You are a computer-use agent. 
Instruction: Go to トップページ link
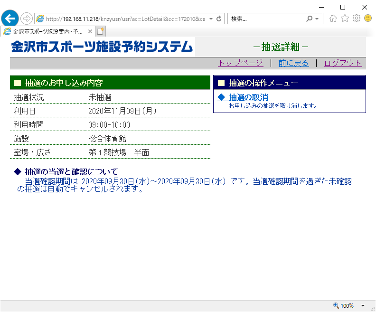241,63
